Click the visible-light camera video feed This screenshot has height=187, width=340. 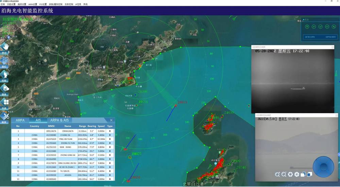click(x=296, y=149)
